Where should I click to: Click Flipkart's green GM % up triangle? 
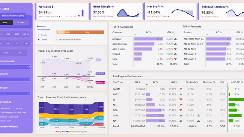175,54
